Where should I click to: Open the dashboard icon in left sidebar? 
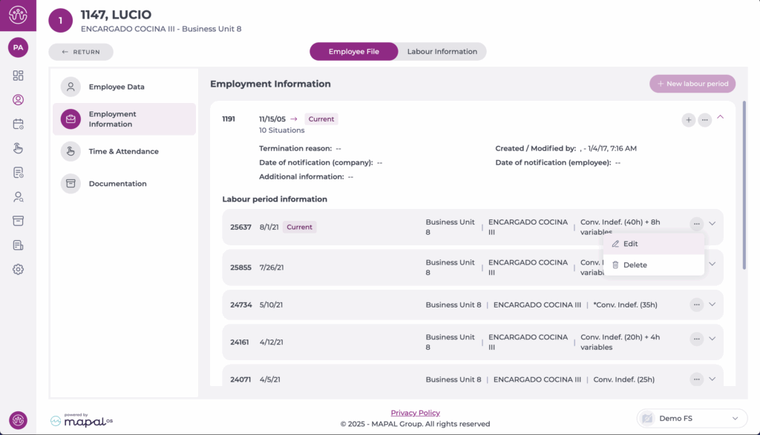tap(18, 76)
